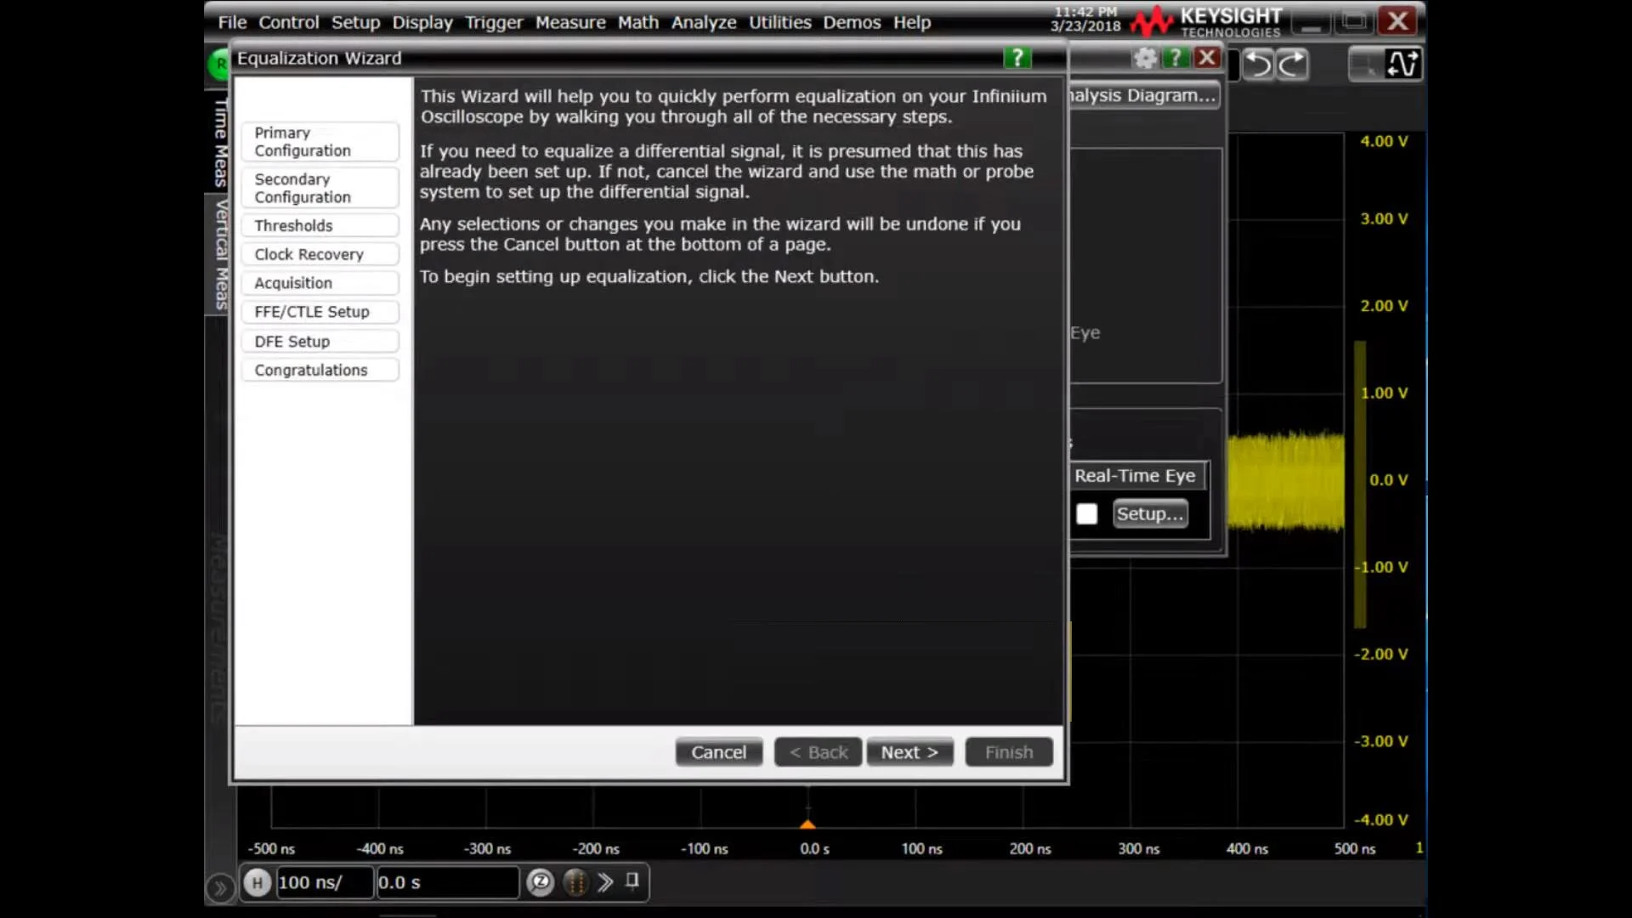Click the Keysight logo
This screenshot has height=918, width=1632.
click(1205, 21)
